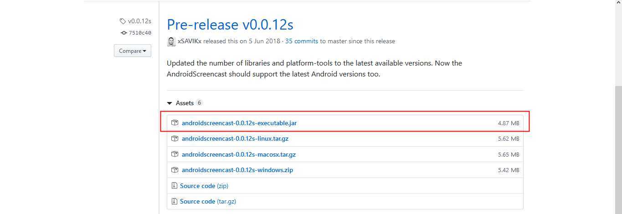
Task: Open the commit 7510c40 link
Action: pos(140,33)
